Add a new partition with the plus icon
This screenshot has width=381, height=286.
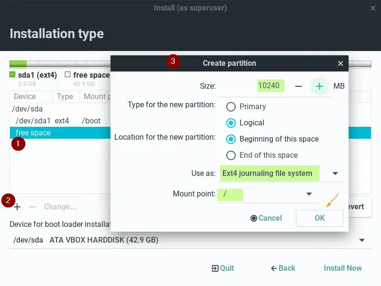[17, 207]
